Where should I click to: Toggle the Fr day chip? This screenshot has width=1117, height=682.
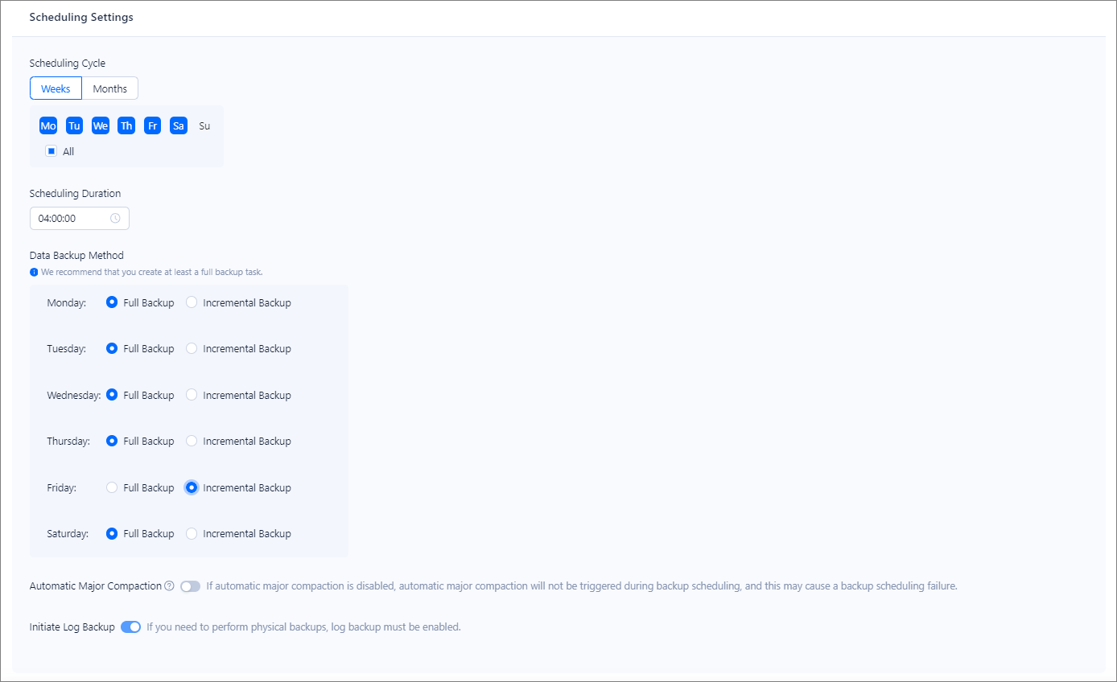tap(152, 126)
